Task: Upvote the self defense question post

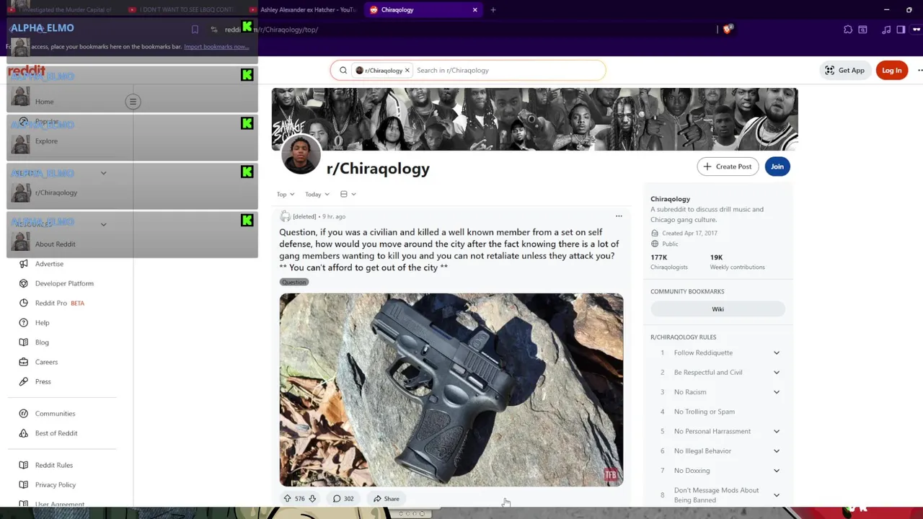Action: point(287,499)
